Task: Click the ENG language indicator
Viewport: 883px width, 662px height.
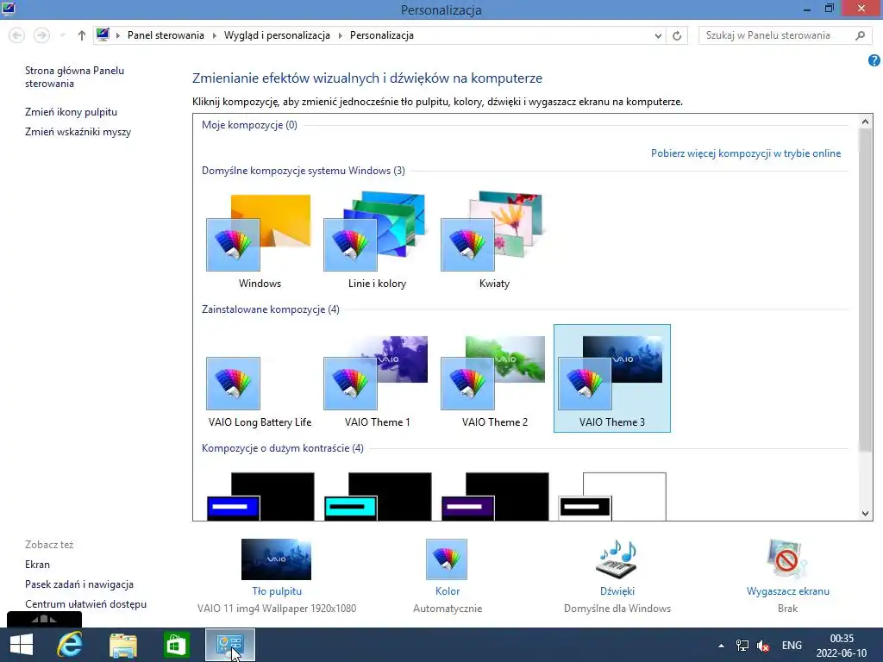Action: point(792,646)
